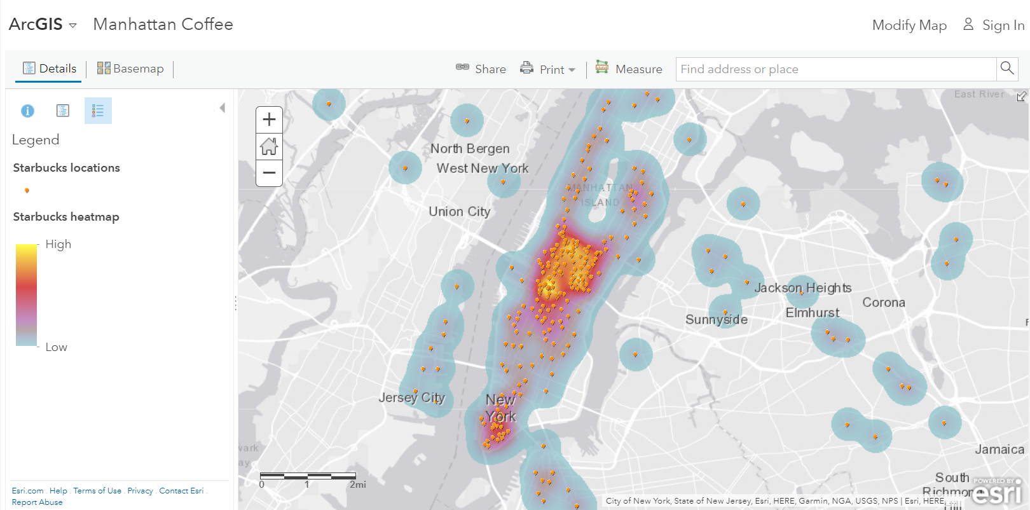1030x510 pixels.
Task: Focus the Find address or place field
Action: tap(835, 69)
